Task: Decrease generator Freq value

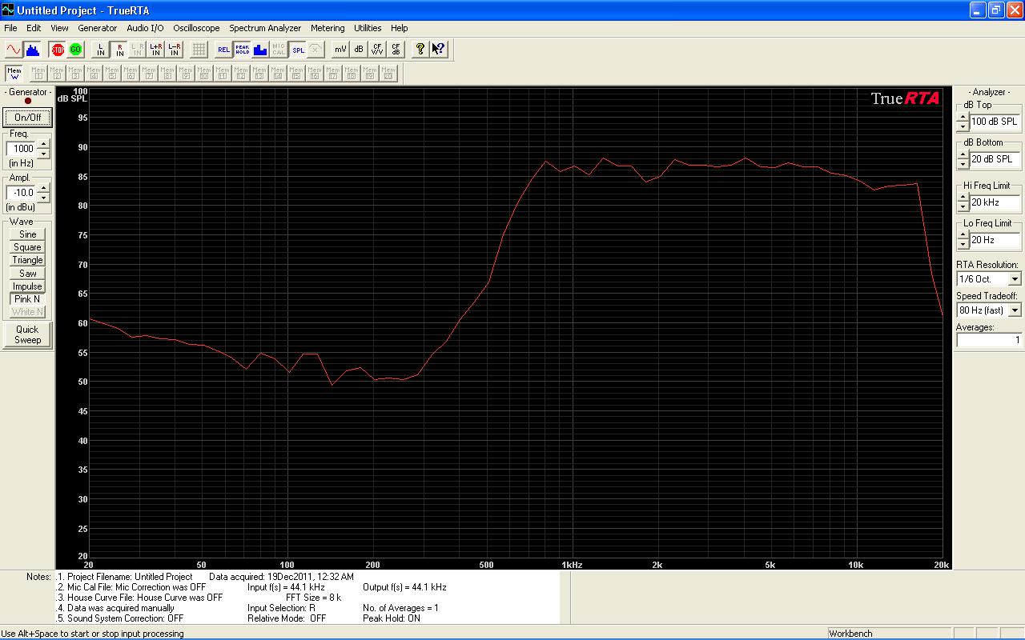Action: [x=43, y=153]
